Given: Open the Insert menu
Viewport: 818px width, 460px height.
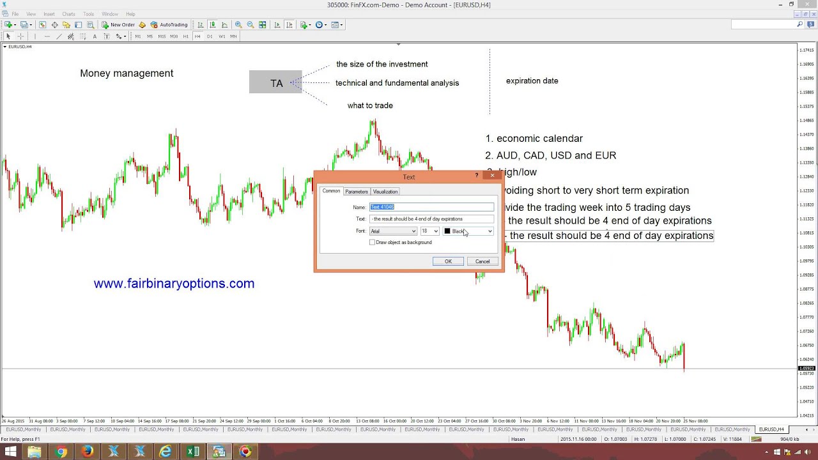Looking at the screenshot, I should coord(49,14).
